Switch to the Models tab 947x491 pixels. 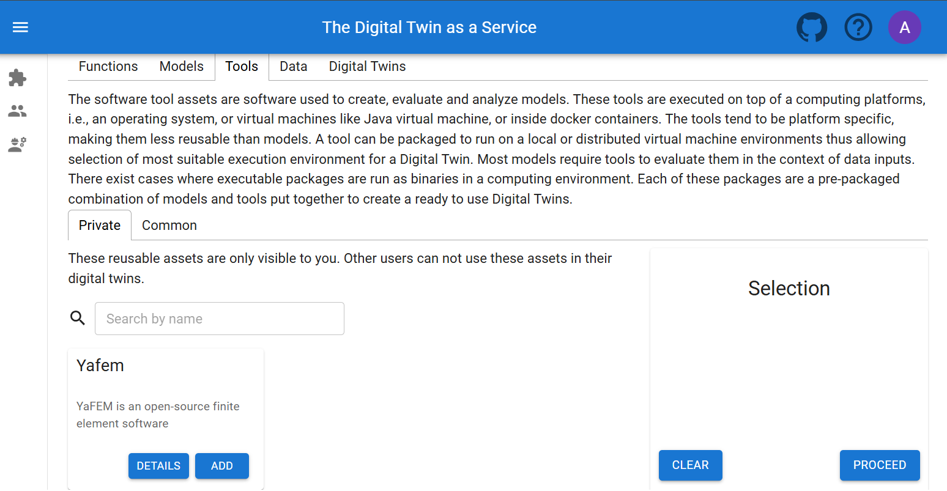pos(182,67)
